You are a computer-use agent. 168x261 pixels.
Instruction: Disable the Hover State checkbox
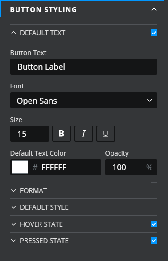(154, 224)
